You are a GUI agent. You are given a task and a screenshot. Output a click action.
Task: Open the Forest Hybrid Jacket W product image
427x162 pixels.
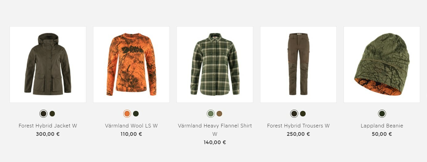click(48, 64)
